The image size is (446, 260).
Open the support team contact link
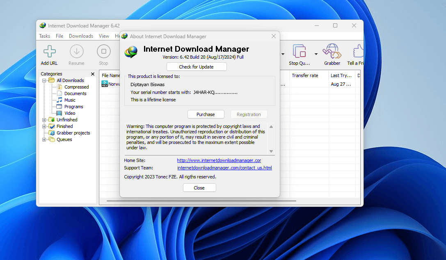[224, 168]
